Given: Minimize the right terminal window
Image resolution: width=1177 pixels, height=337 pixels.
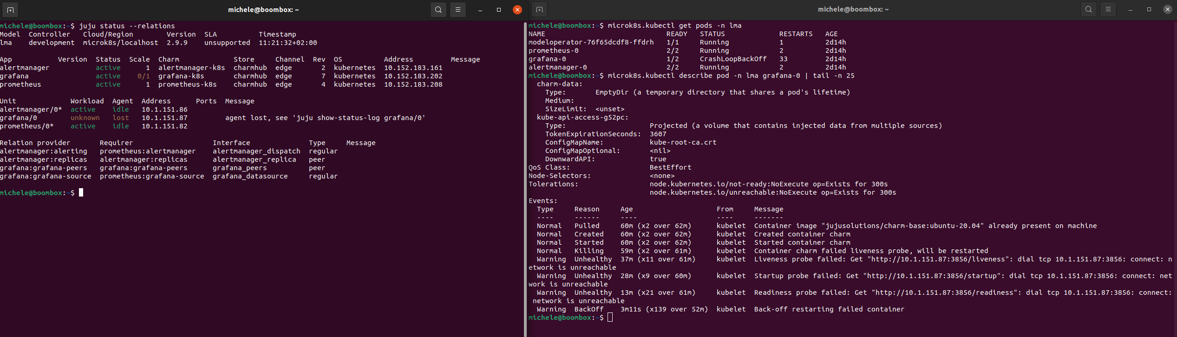Looking at the screenshot, I should (1131, 10).
